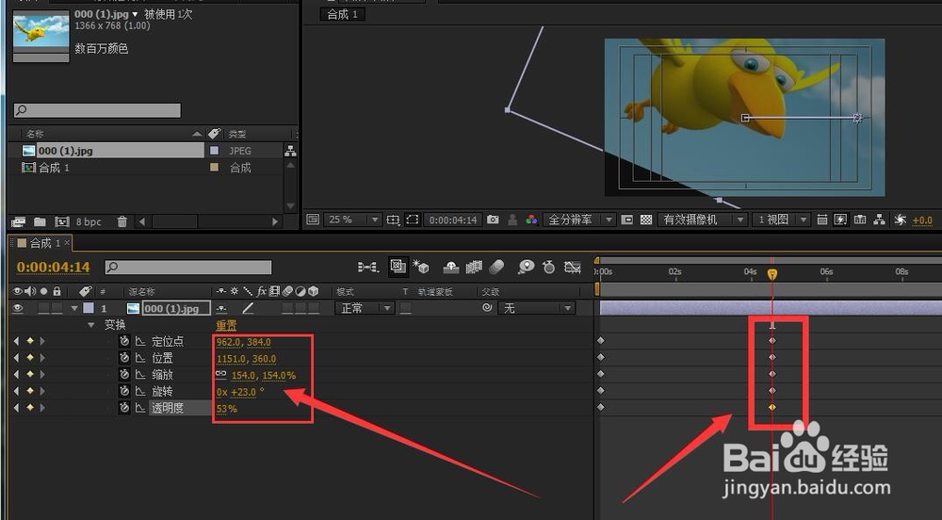Toggle auto-keyframe stopwatch in timeline toolbar
The height and width of the screenshot is (520, 942).
click(x=548, y=267)
